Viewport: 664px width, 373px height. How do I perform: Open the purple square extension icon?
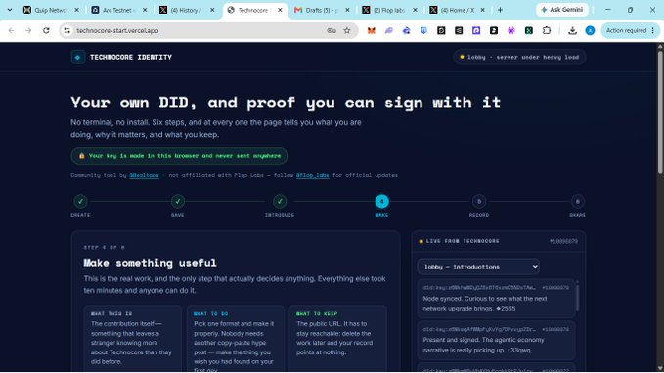(x=476, y=30)
